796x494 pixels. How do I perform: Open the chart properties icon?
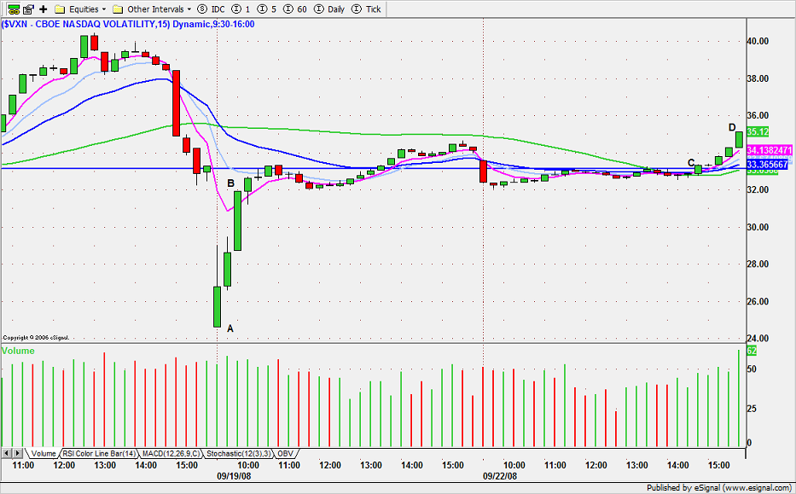(28, 9)
